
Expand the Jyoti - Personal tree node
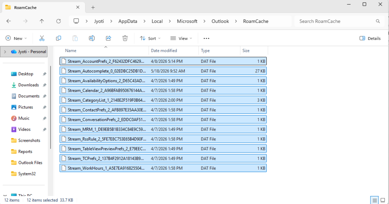click(x=5, y=52)
